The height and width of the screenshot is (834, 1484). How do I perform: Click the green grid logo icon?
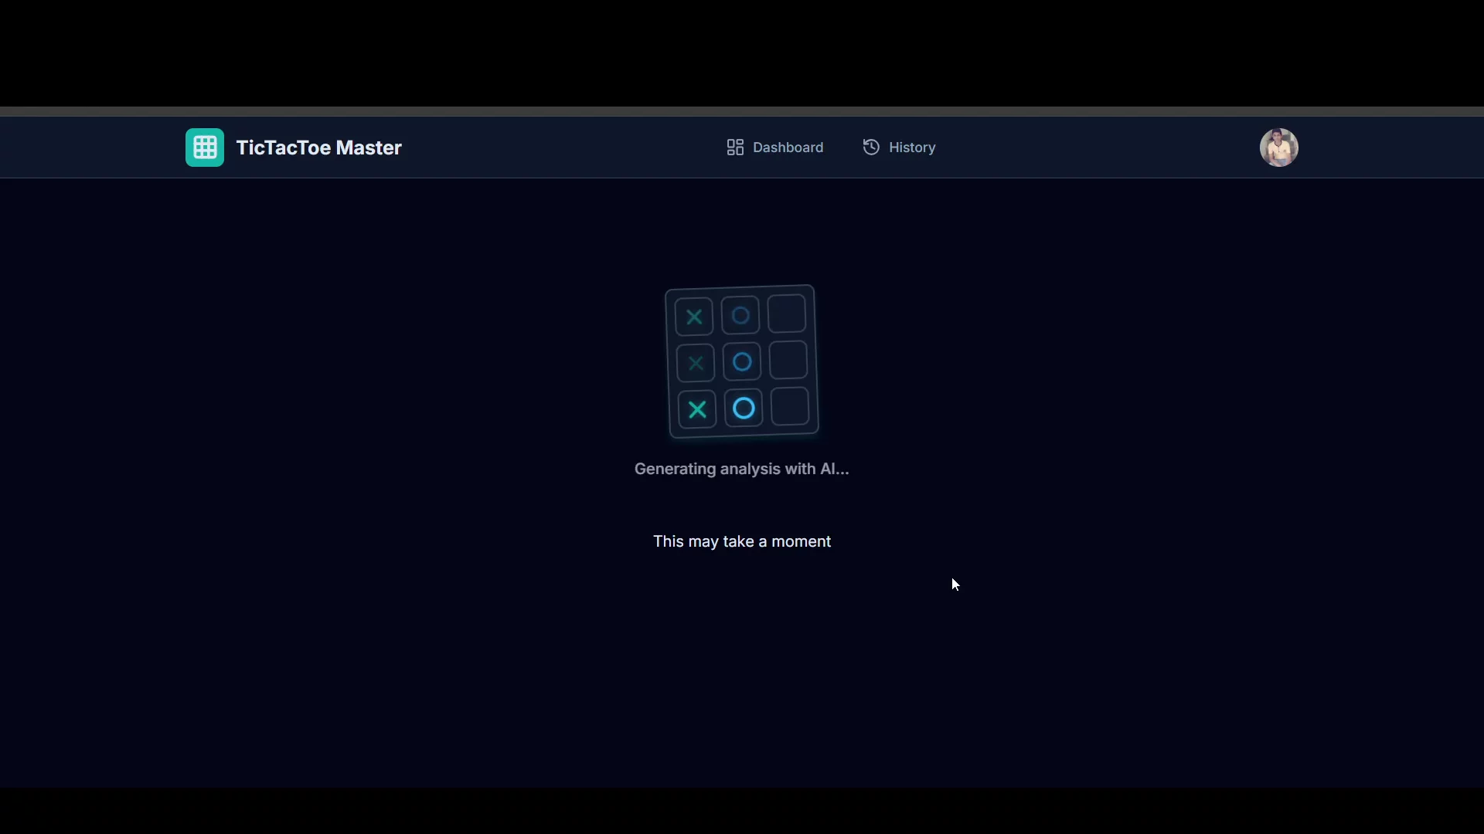pos(205,147)
